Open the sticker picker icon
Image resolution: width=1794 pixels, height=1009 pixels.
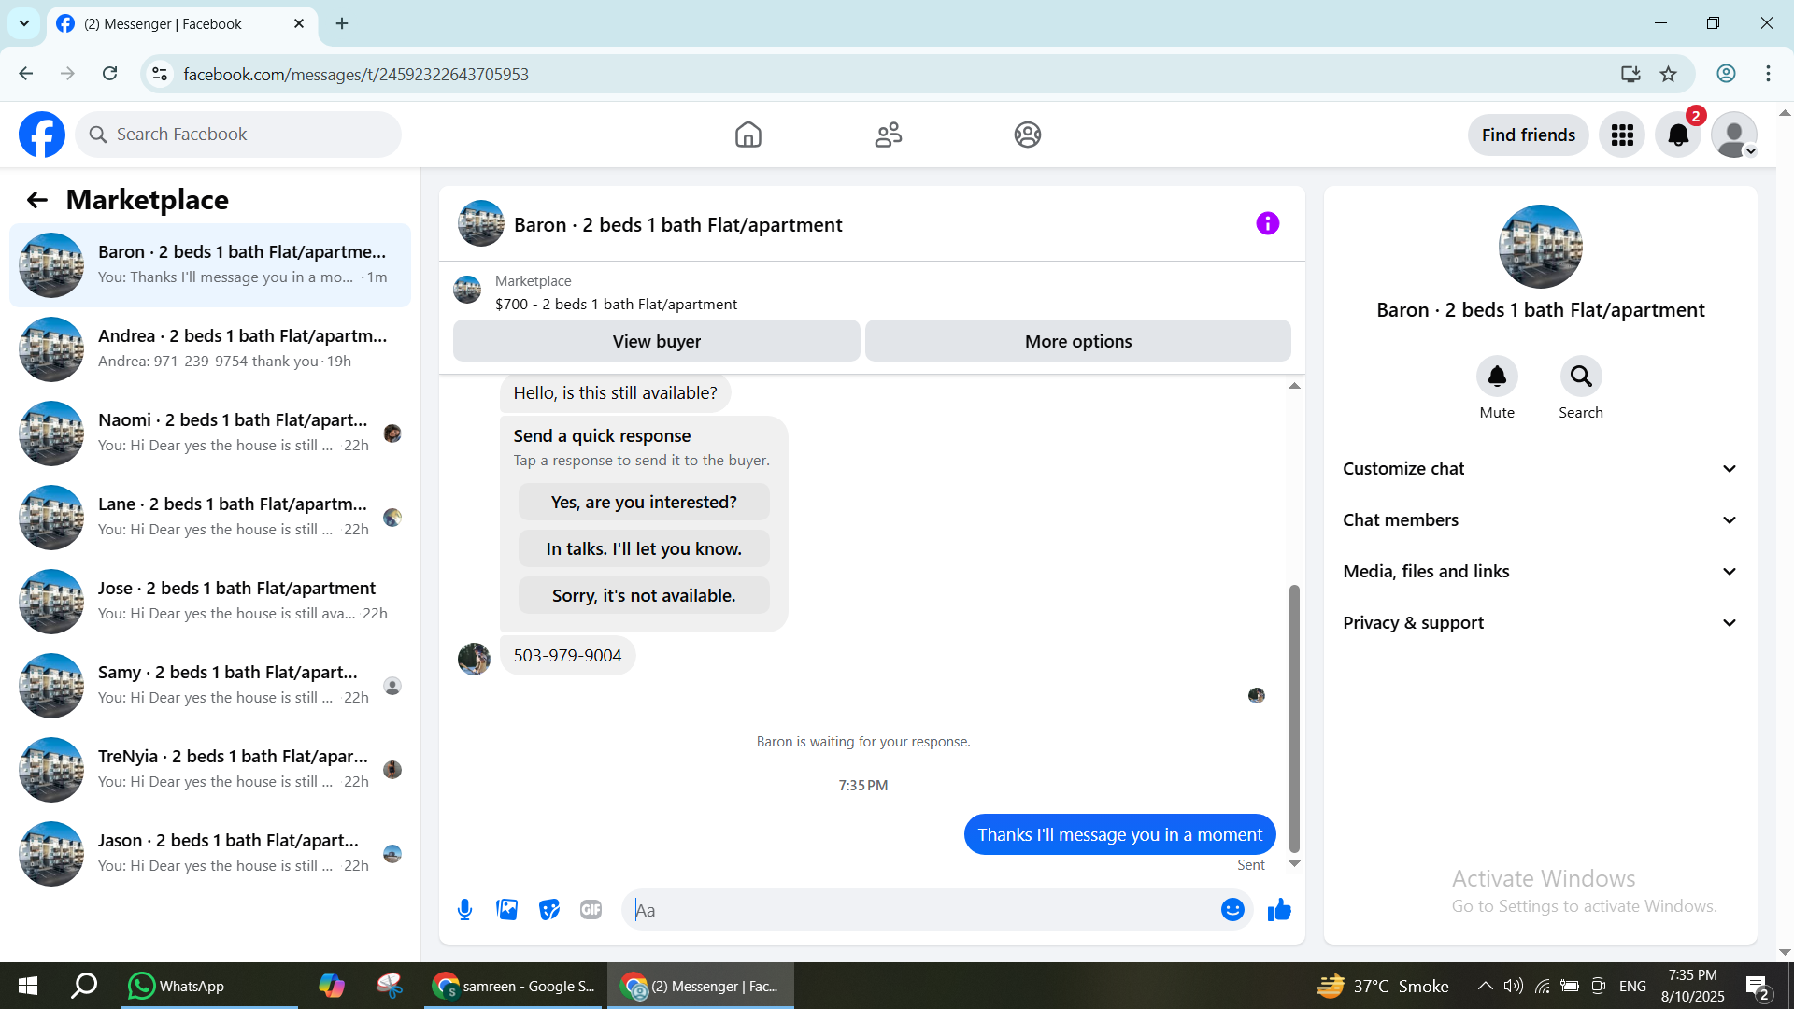549,909
